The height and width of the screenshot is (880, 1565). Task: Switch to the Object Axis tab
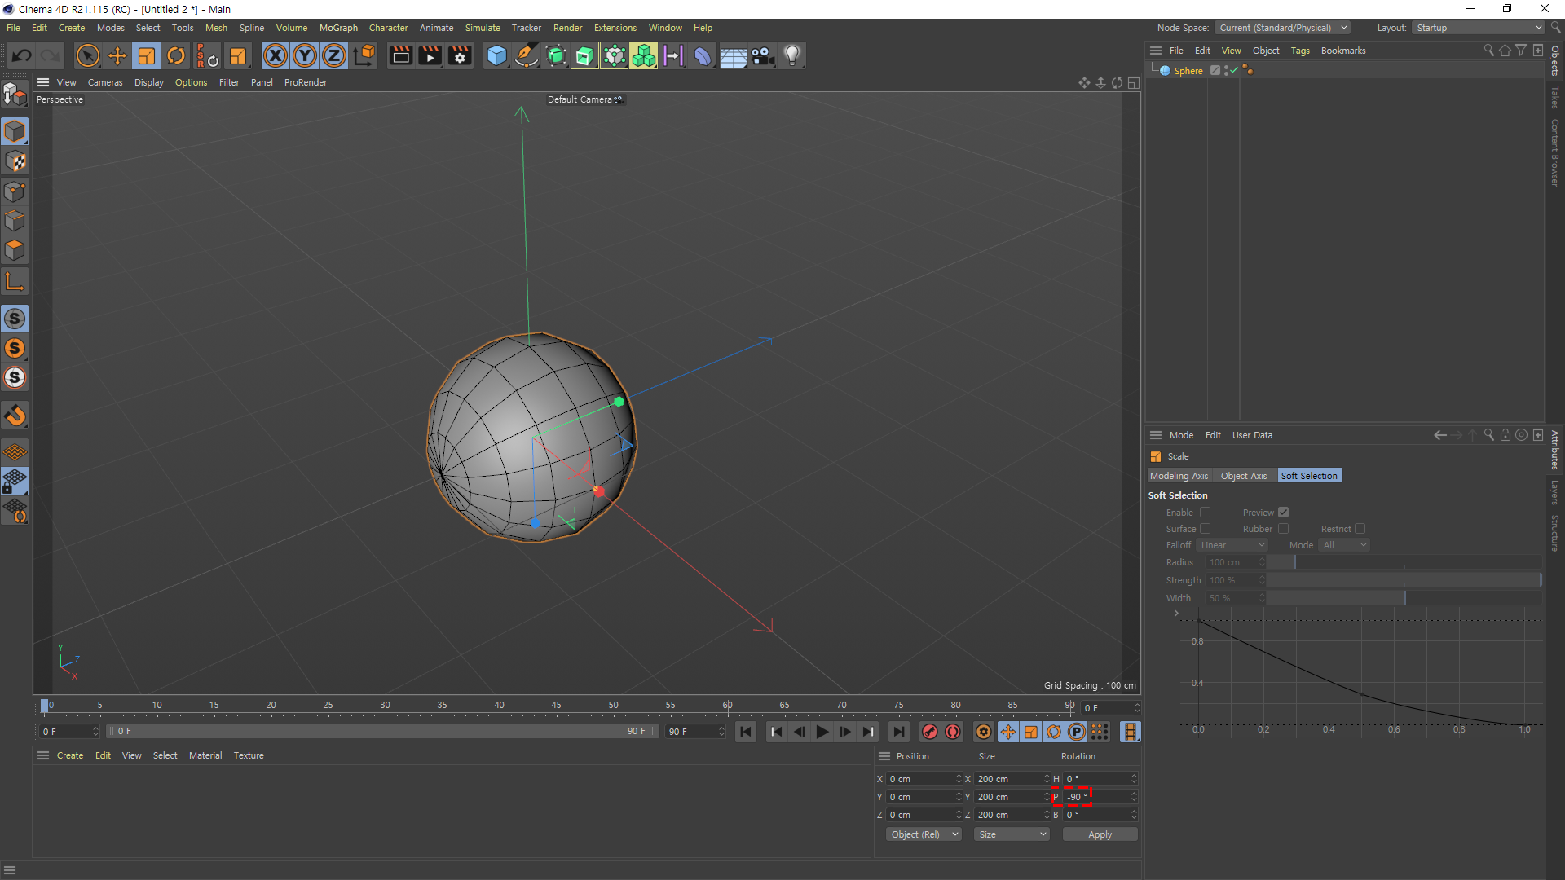click(1243, 476)
